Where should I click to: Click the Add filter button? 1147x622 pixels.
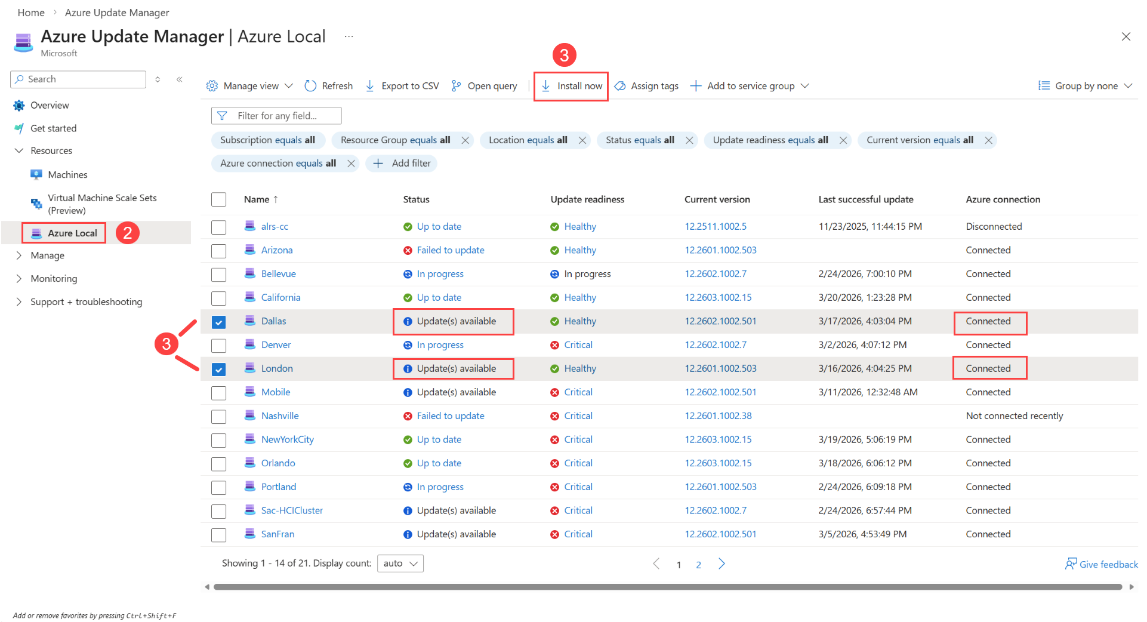tap(402, 164)
